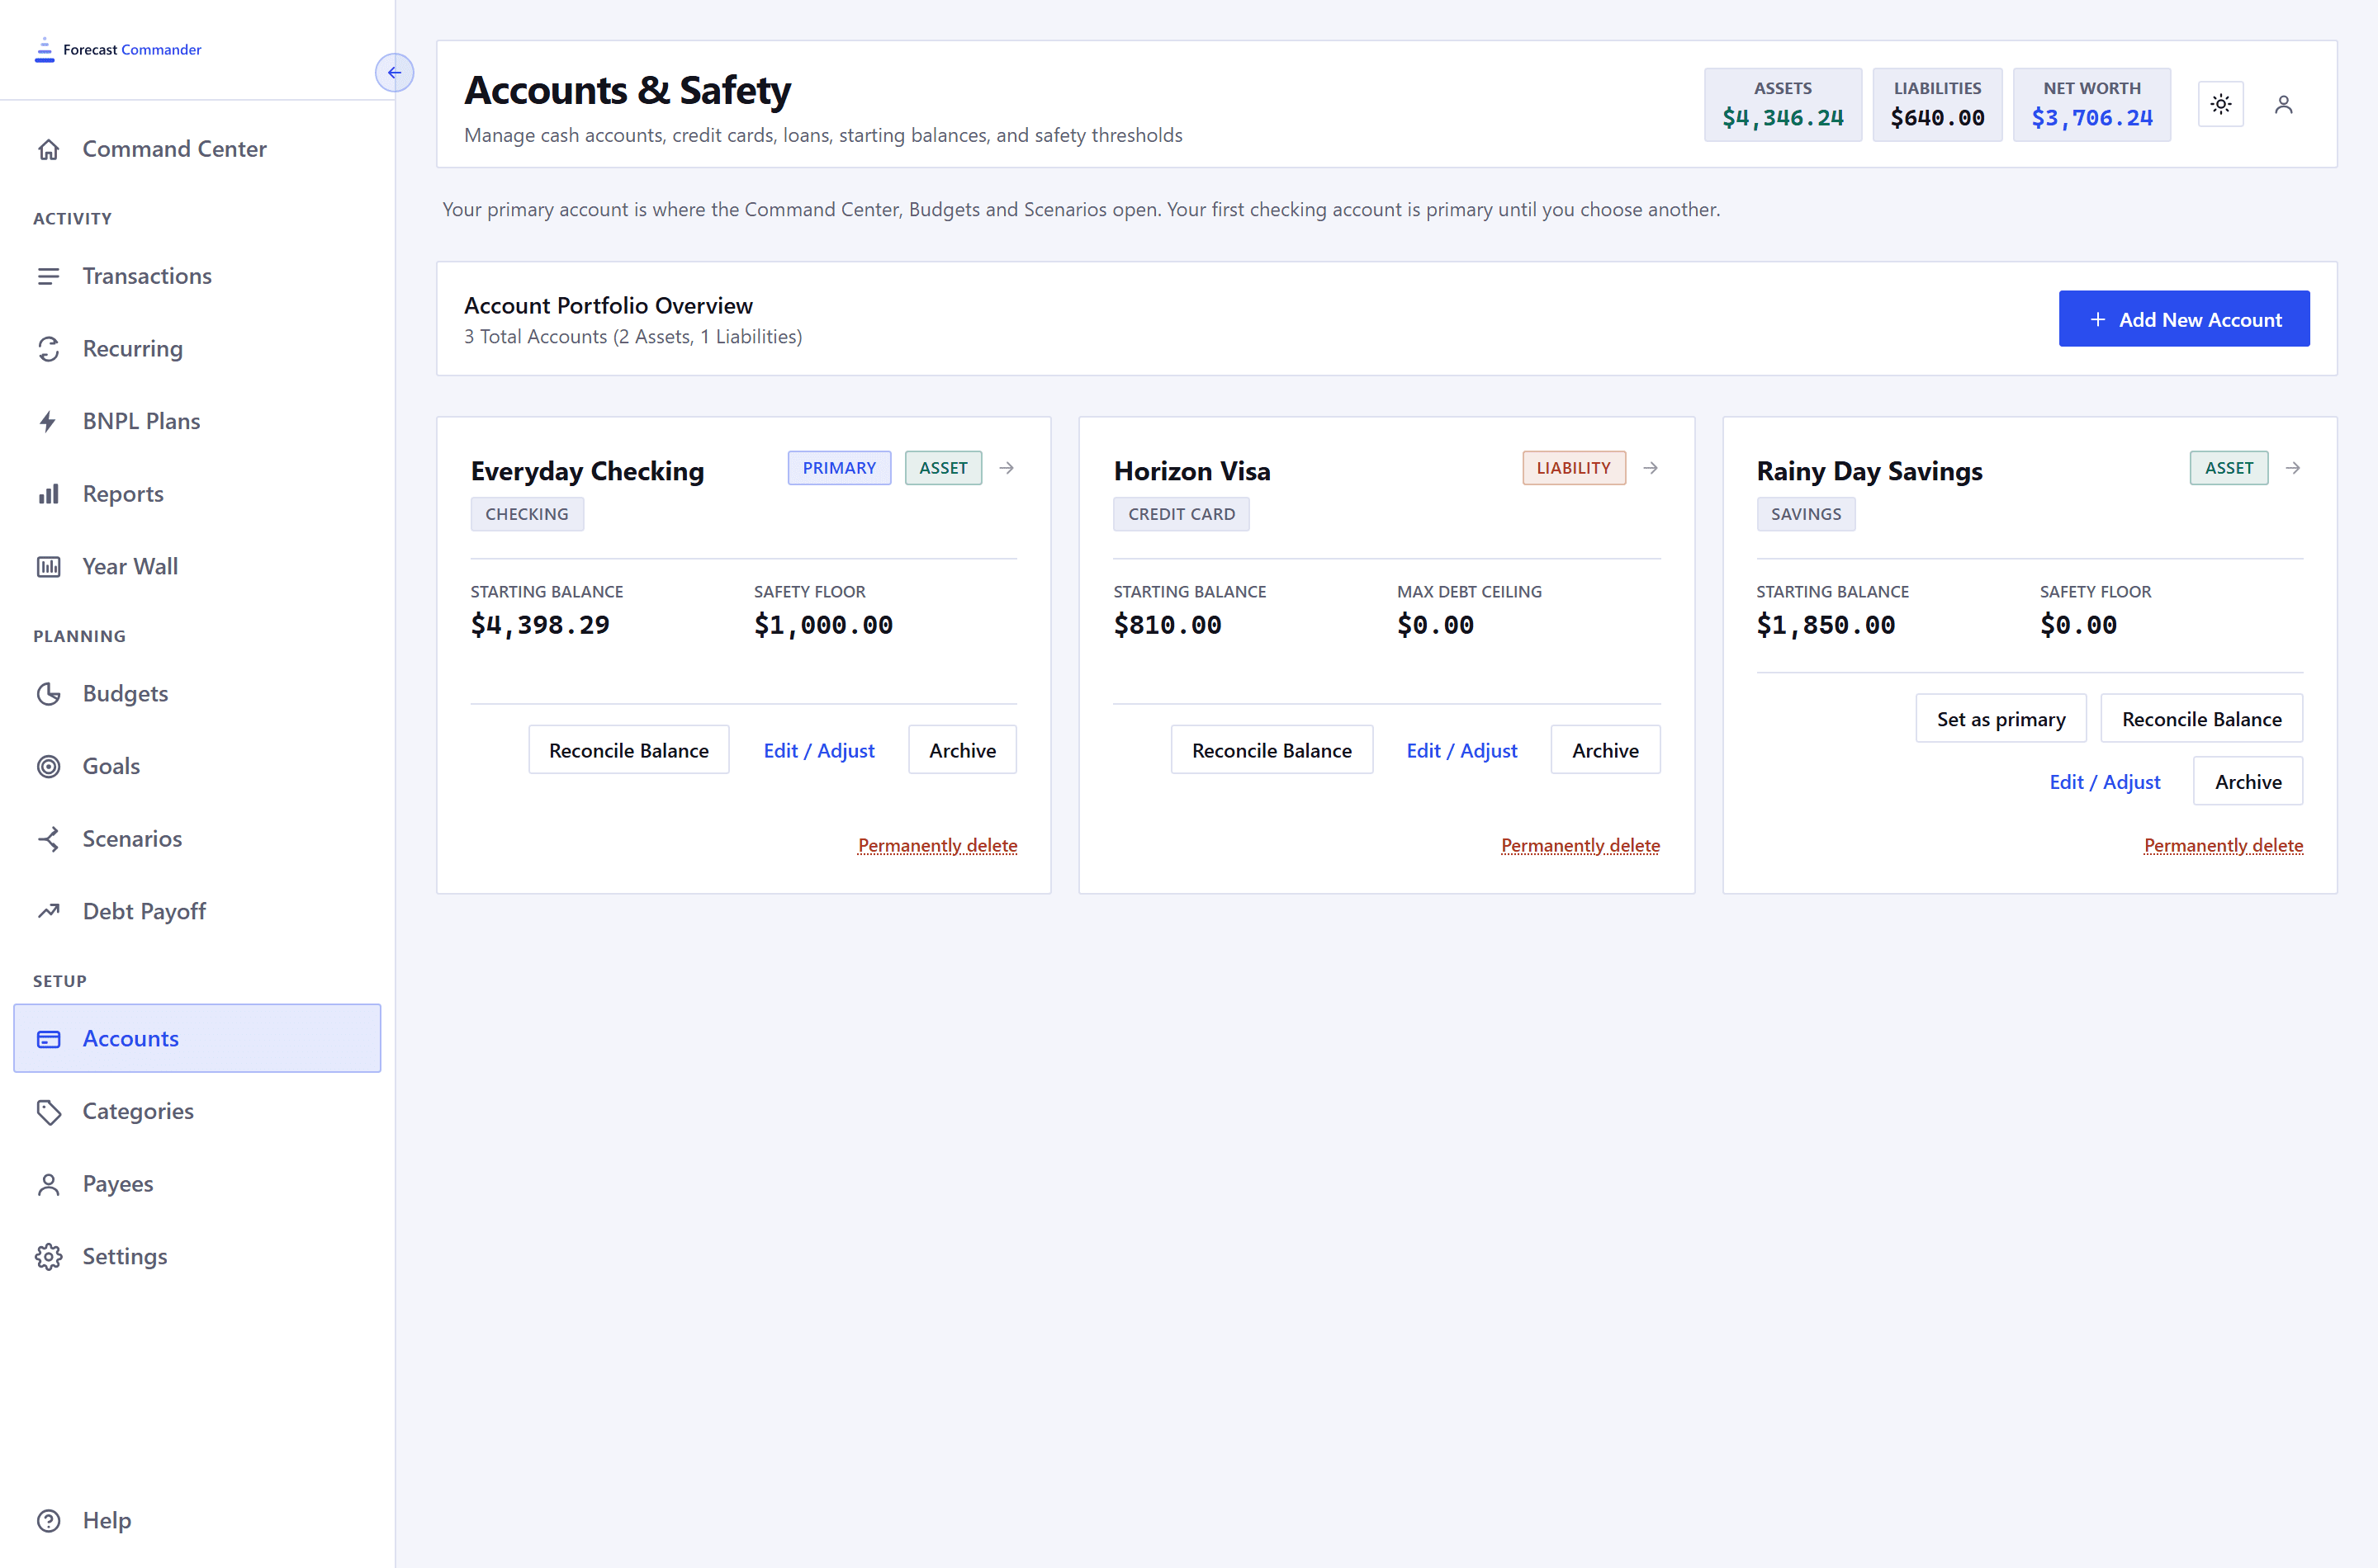Open Settings from sidebar

tap(197, 1257)
